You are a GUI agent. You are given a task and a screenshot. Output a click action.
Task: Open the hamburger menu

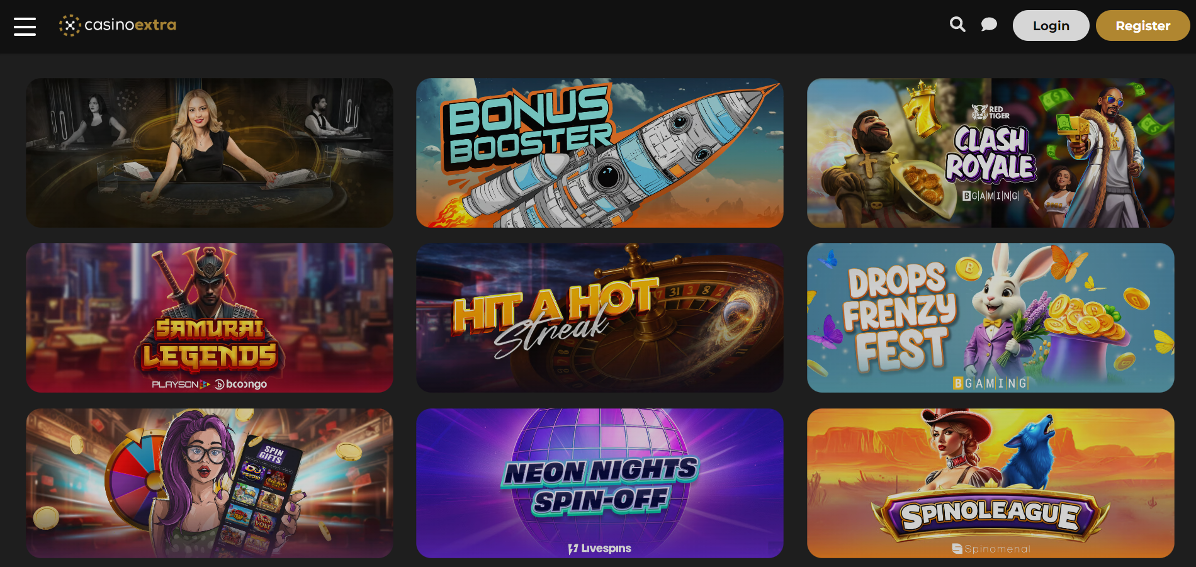point(25,26)
